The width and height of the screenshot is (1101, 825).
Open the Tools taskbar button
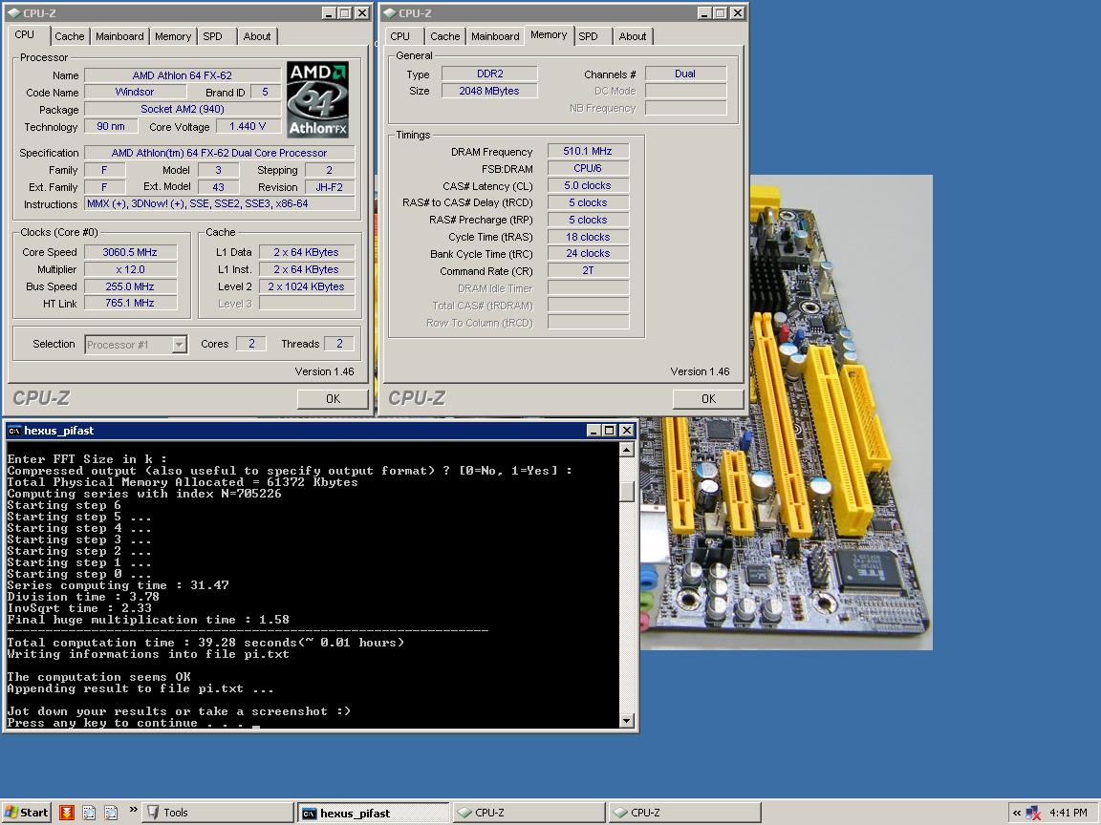click(218, 813)
